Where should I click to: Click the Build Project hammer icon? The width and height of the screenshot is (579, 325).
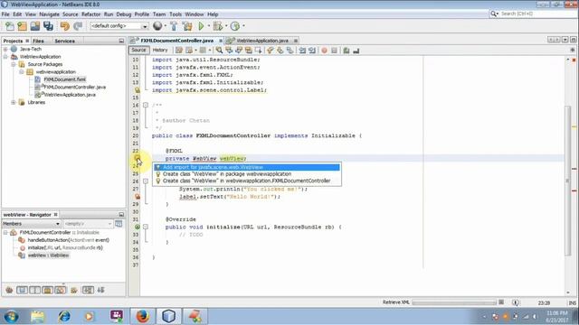coord(174,26)
